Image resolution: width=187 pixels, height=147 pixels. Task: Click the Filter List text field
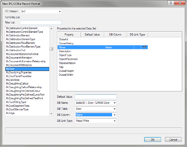[x=41, y=22]
